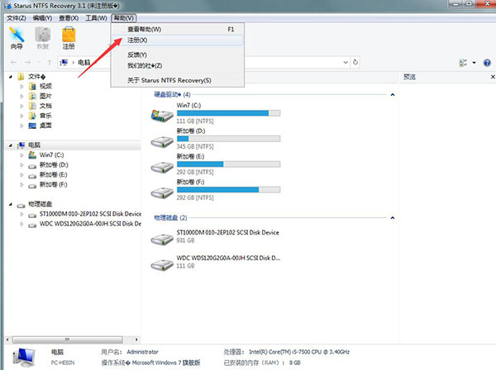The height and width of the screenshot is (370, 496).
Task: Expand the 视频 folder in tree
Action: tap(21, 86)
